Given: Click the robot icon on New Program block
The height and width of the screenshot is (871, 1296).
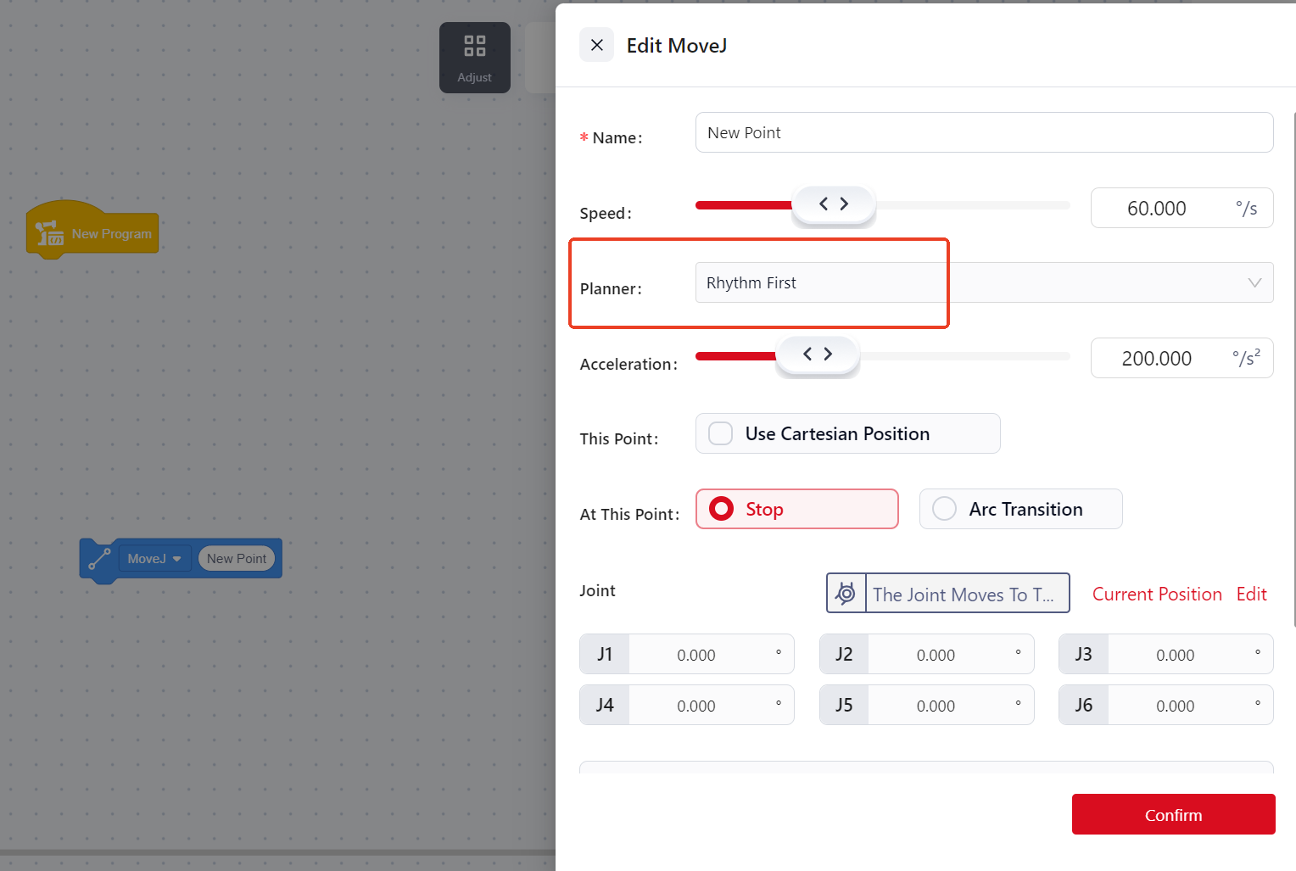Looking at the screenshot, I should (x=49, y=233).
